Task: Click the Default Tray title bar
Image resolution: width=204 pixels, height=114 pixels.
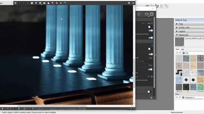Action: click(189, 20)
